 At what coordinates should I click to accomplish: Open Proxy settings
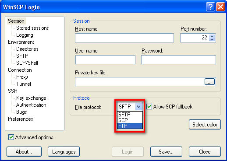(22, 77)
